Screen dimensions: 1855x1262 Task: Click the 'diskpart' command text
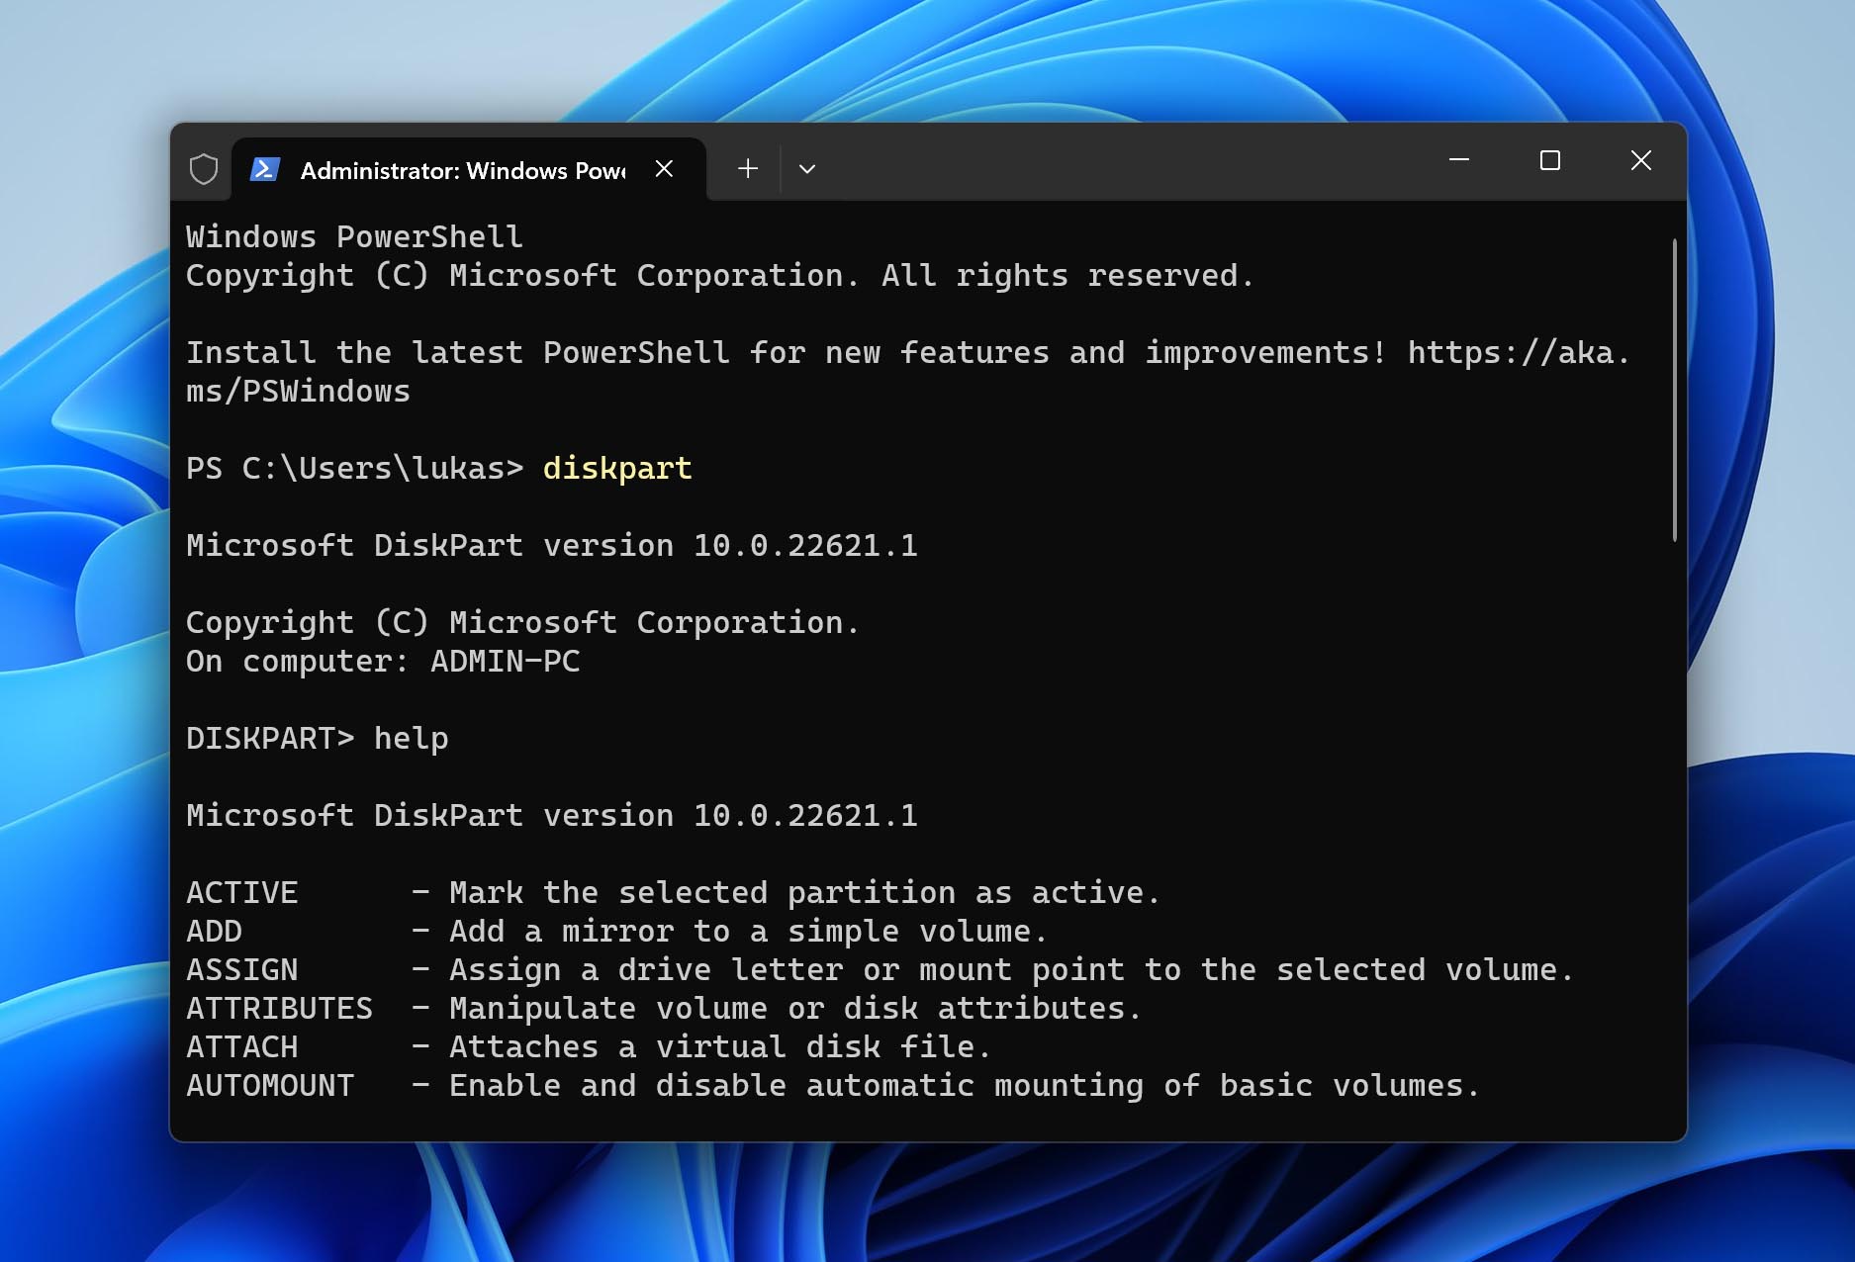tap(617, 468)
